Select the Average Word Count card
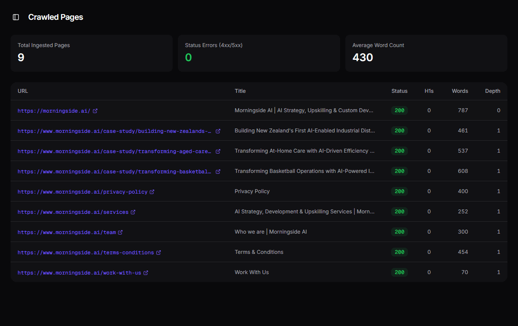518x326 pixels. pos(426,53)
